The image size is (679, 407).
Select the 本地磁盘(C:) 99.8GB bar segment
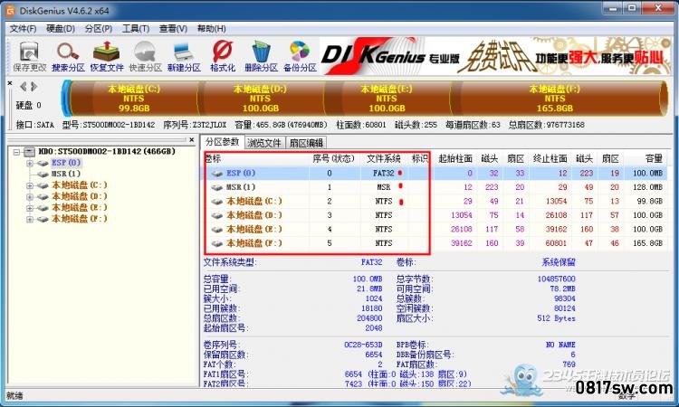[x=134, y=99]
